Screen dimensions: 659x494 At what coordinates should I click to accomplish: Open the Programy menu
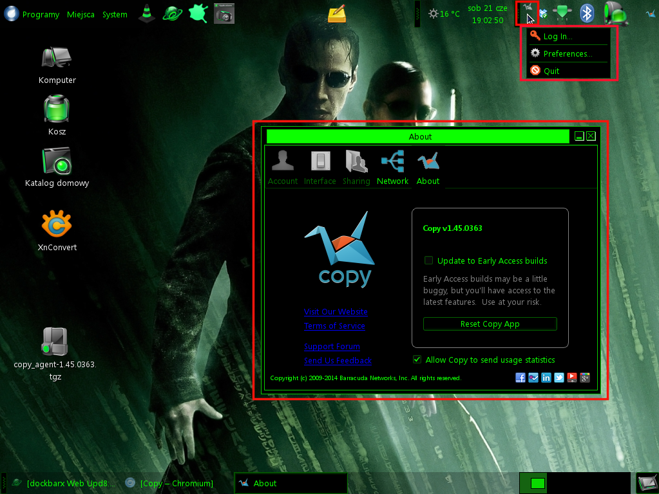pos(41,14)
